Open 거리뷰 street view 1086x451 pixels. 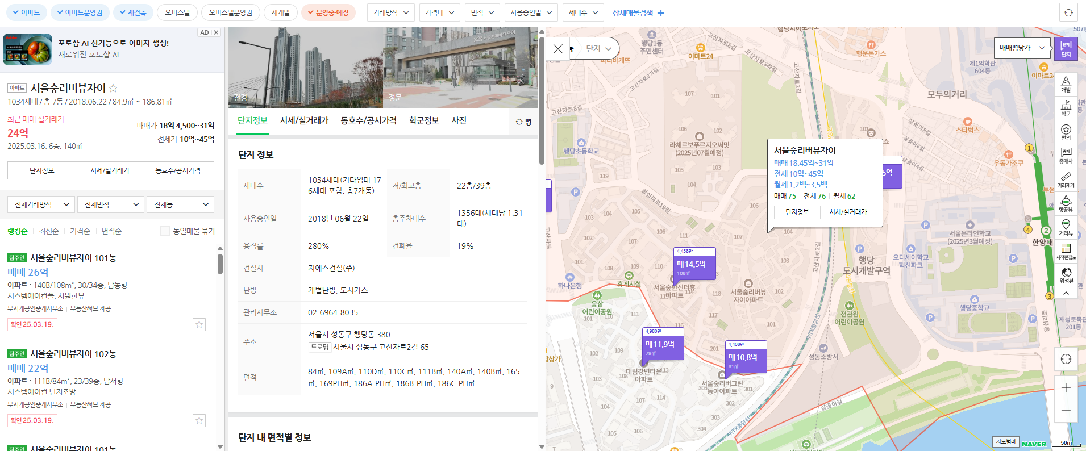(x=1066, y=227)
